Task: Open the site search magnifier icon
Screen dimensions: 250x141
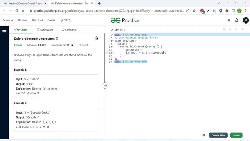Action: point(229,20)
